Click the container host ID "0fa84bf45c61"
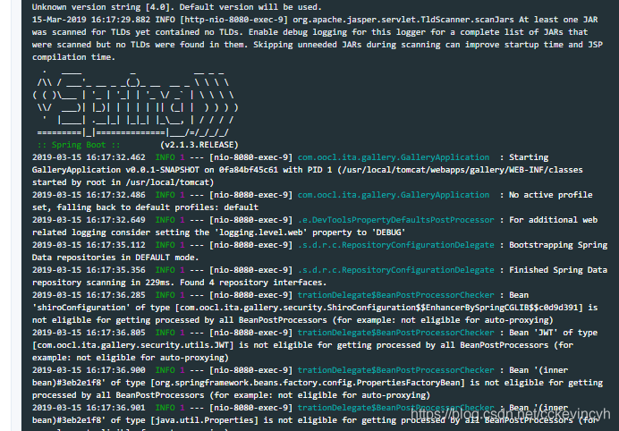Image resolution: width=619 pixels, height=431 pixels. [249, 170]
